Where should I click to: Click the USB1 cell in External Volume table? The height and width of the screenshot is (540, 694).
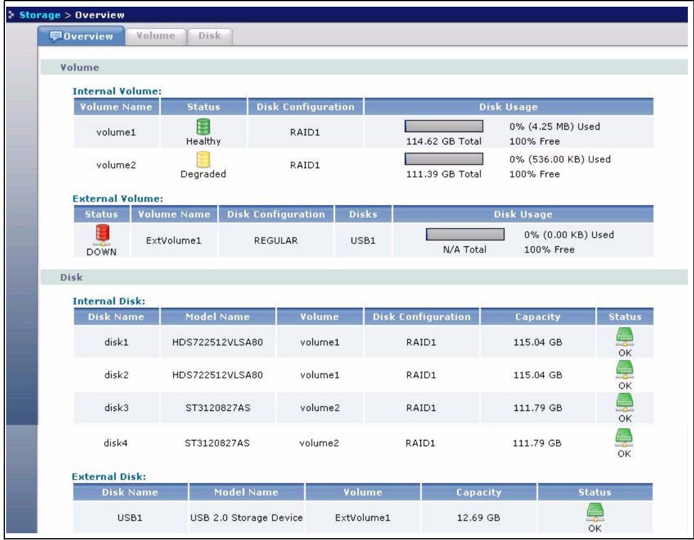pos(363,241)
